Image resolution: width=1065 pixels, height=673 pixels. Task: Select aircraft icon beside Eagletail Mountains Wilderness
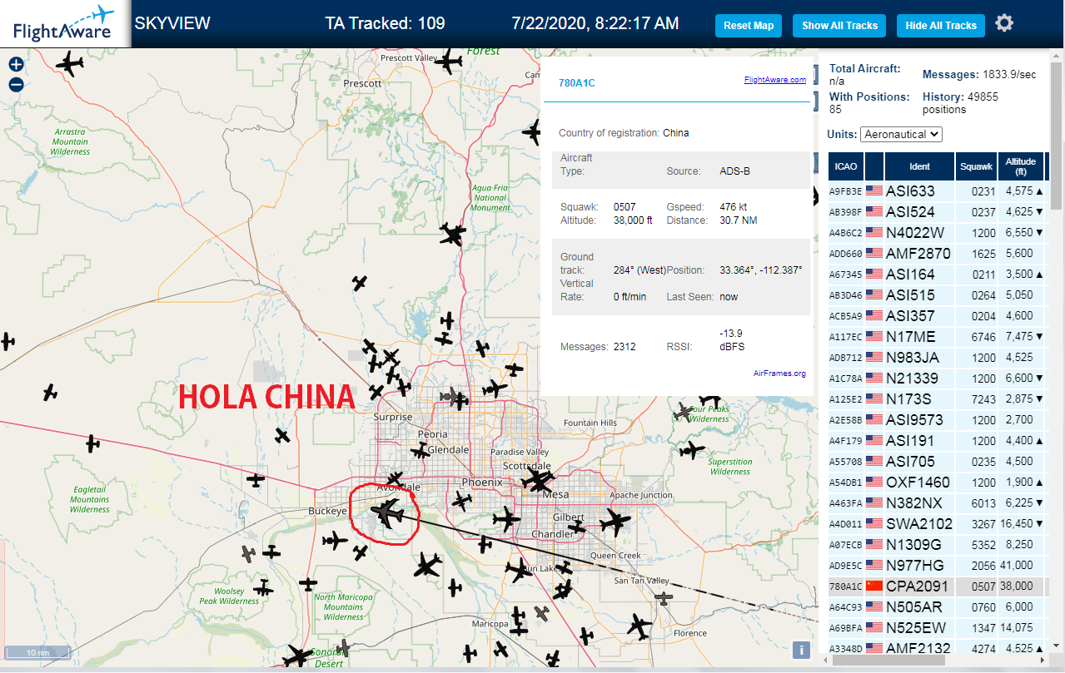pos(92,443)
